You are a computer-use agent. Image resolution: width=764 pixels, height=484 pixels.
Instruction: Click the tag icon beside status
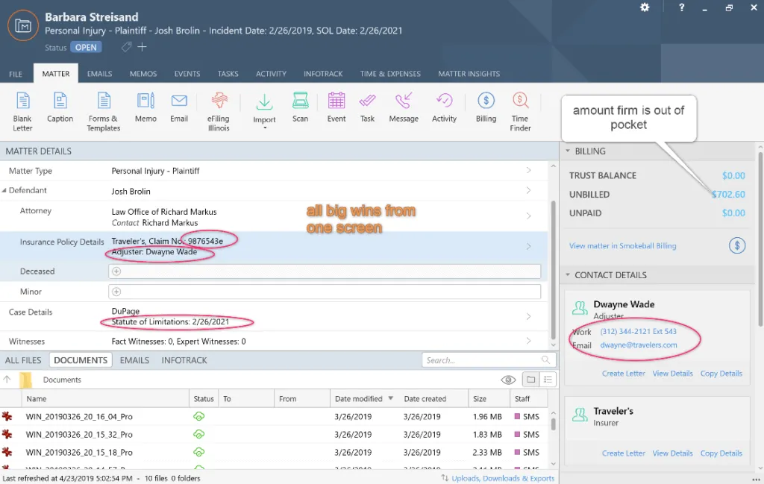(126, 47)
